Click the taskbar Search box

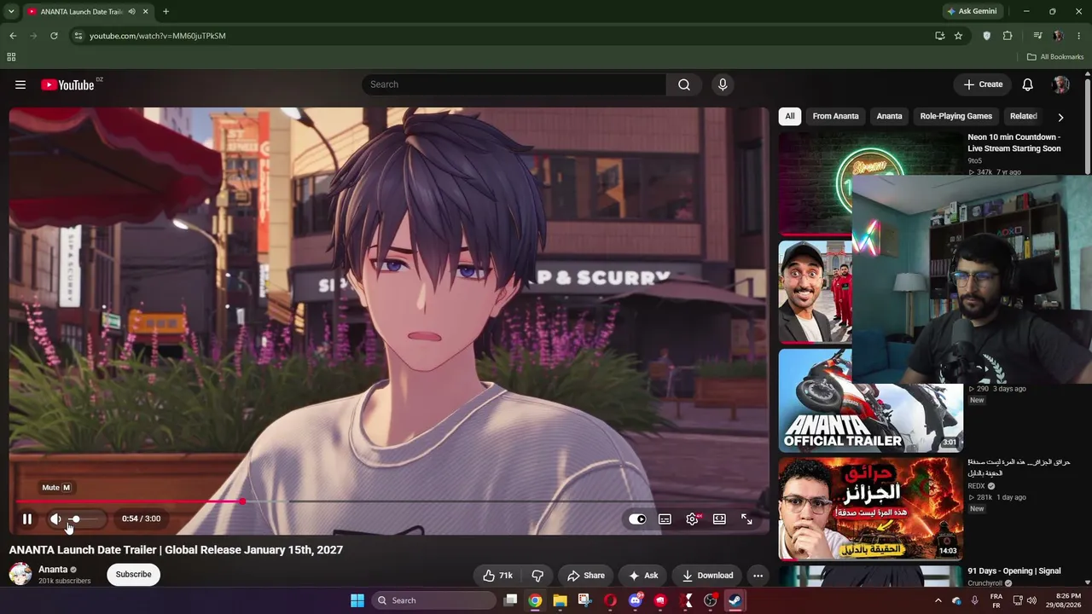click(x=434, y=600)
